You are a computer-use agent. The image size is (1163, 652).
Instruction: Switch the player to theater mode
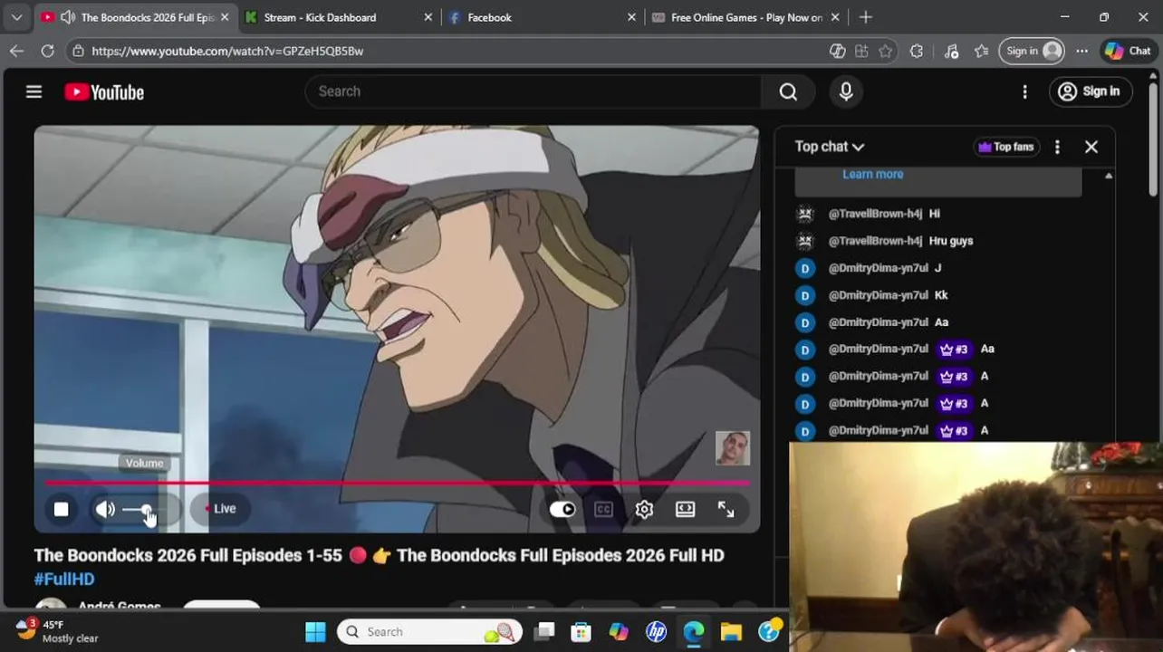click(x=685, y=509)
